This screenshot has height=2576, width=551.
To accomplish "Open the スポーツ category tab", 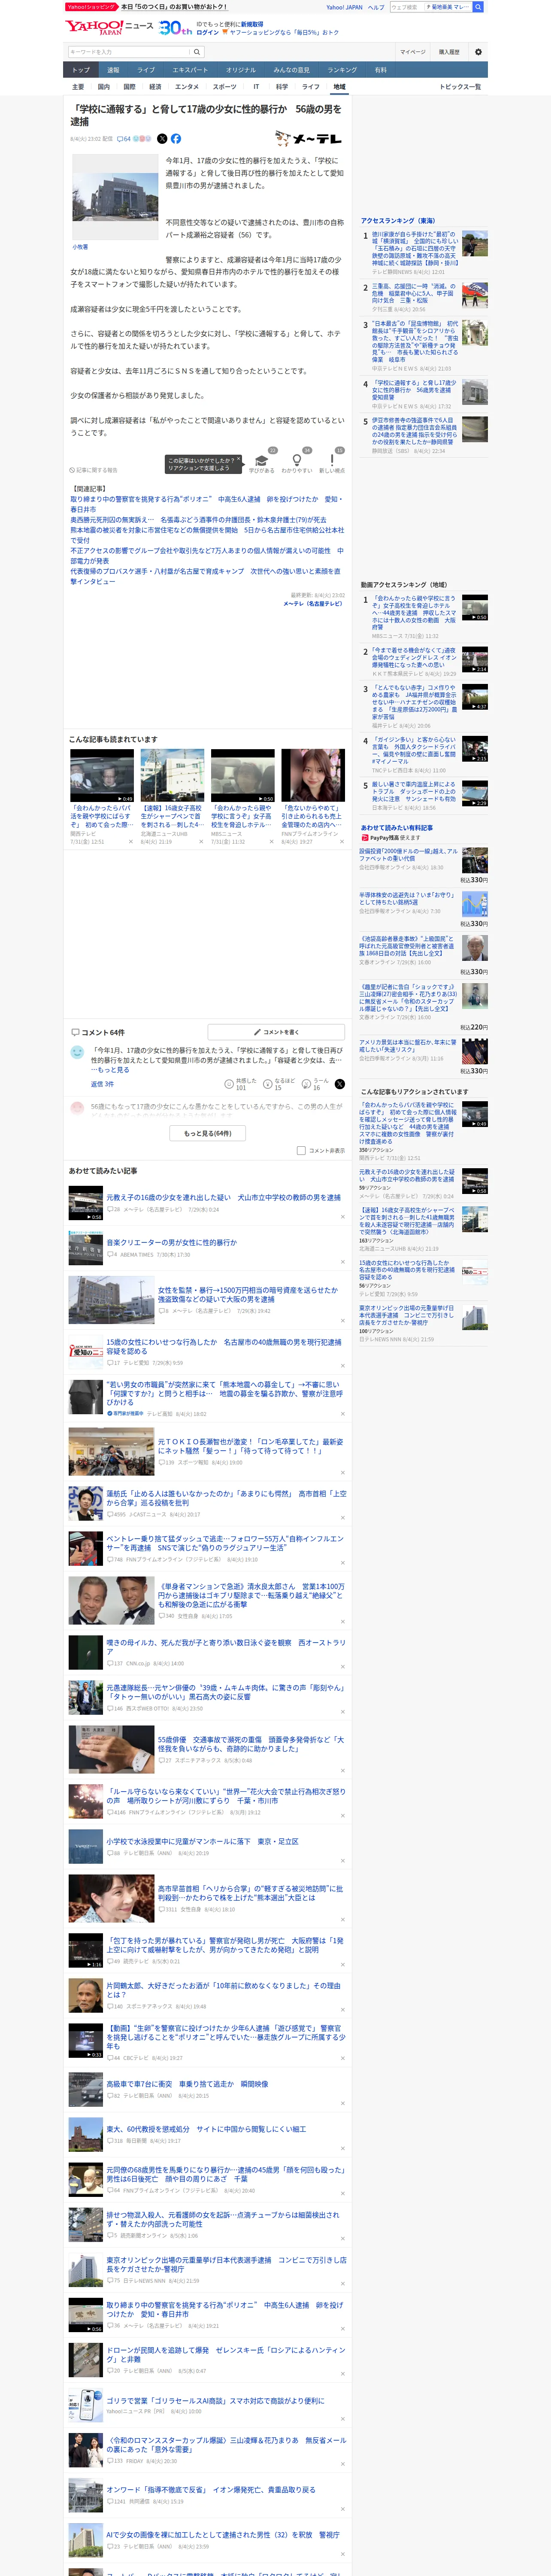I will pos(225,87).
